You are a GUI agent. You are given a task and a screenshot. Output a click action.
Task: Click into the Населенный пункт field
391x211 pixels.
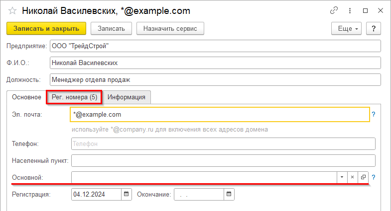click(223, 160)
